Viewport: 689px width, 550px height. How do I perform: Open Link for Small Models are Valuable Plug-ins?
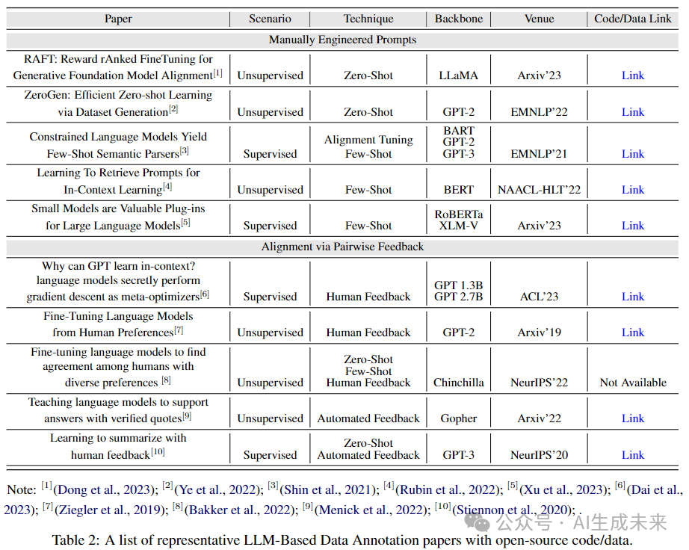click(x=632, y=226)
